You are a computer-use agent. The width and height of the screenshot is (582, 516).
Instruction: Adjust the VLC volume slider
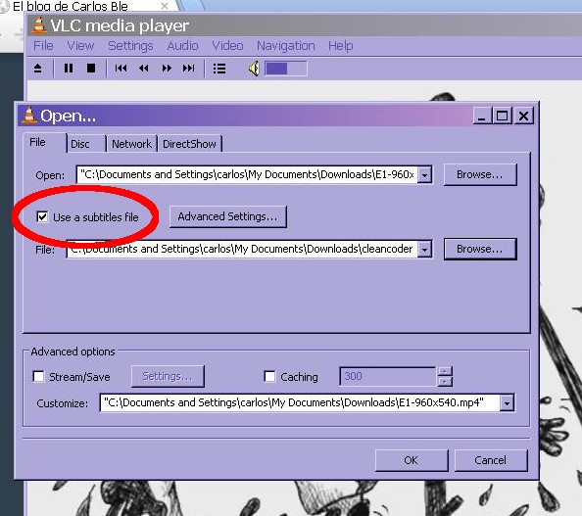pos(286,69)
